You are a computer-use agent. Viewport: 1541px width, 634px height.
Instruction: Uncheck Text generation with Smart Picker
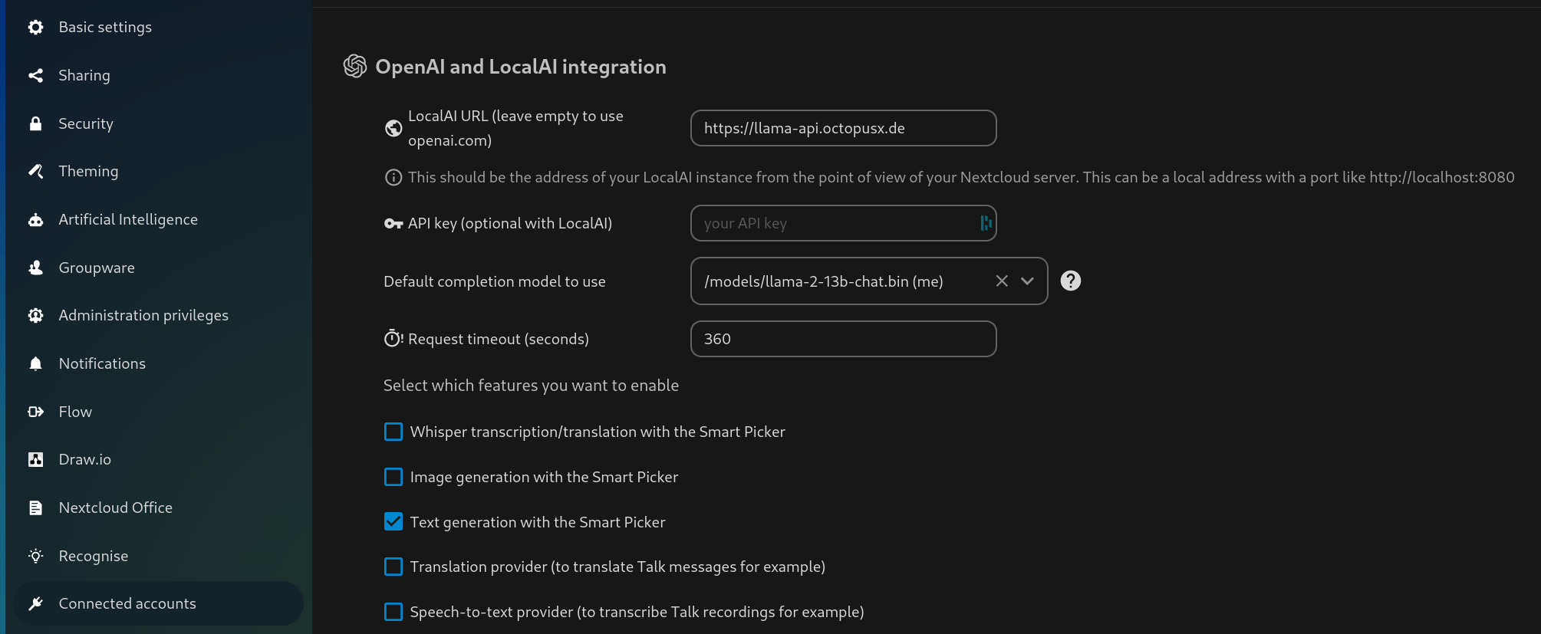393,522
